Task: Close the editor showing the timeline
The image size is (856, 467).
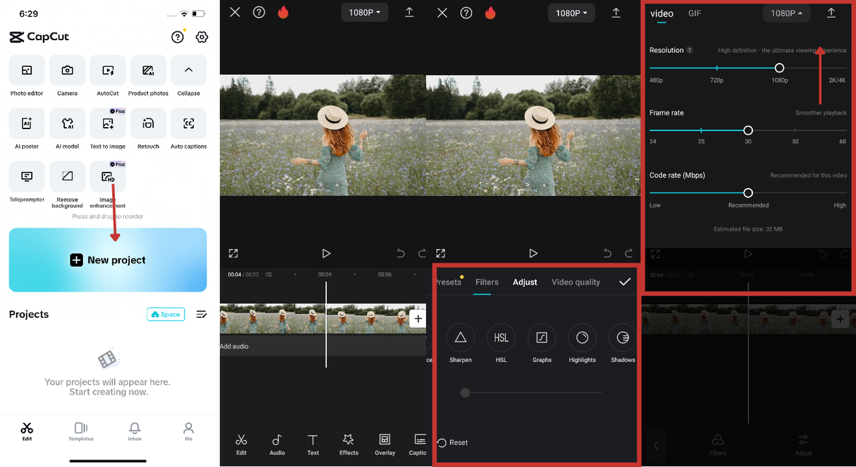Action: 235,13
